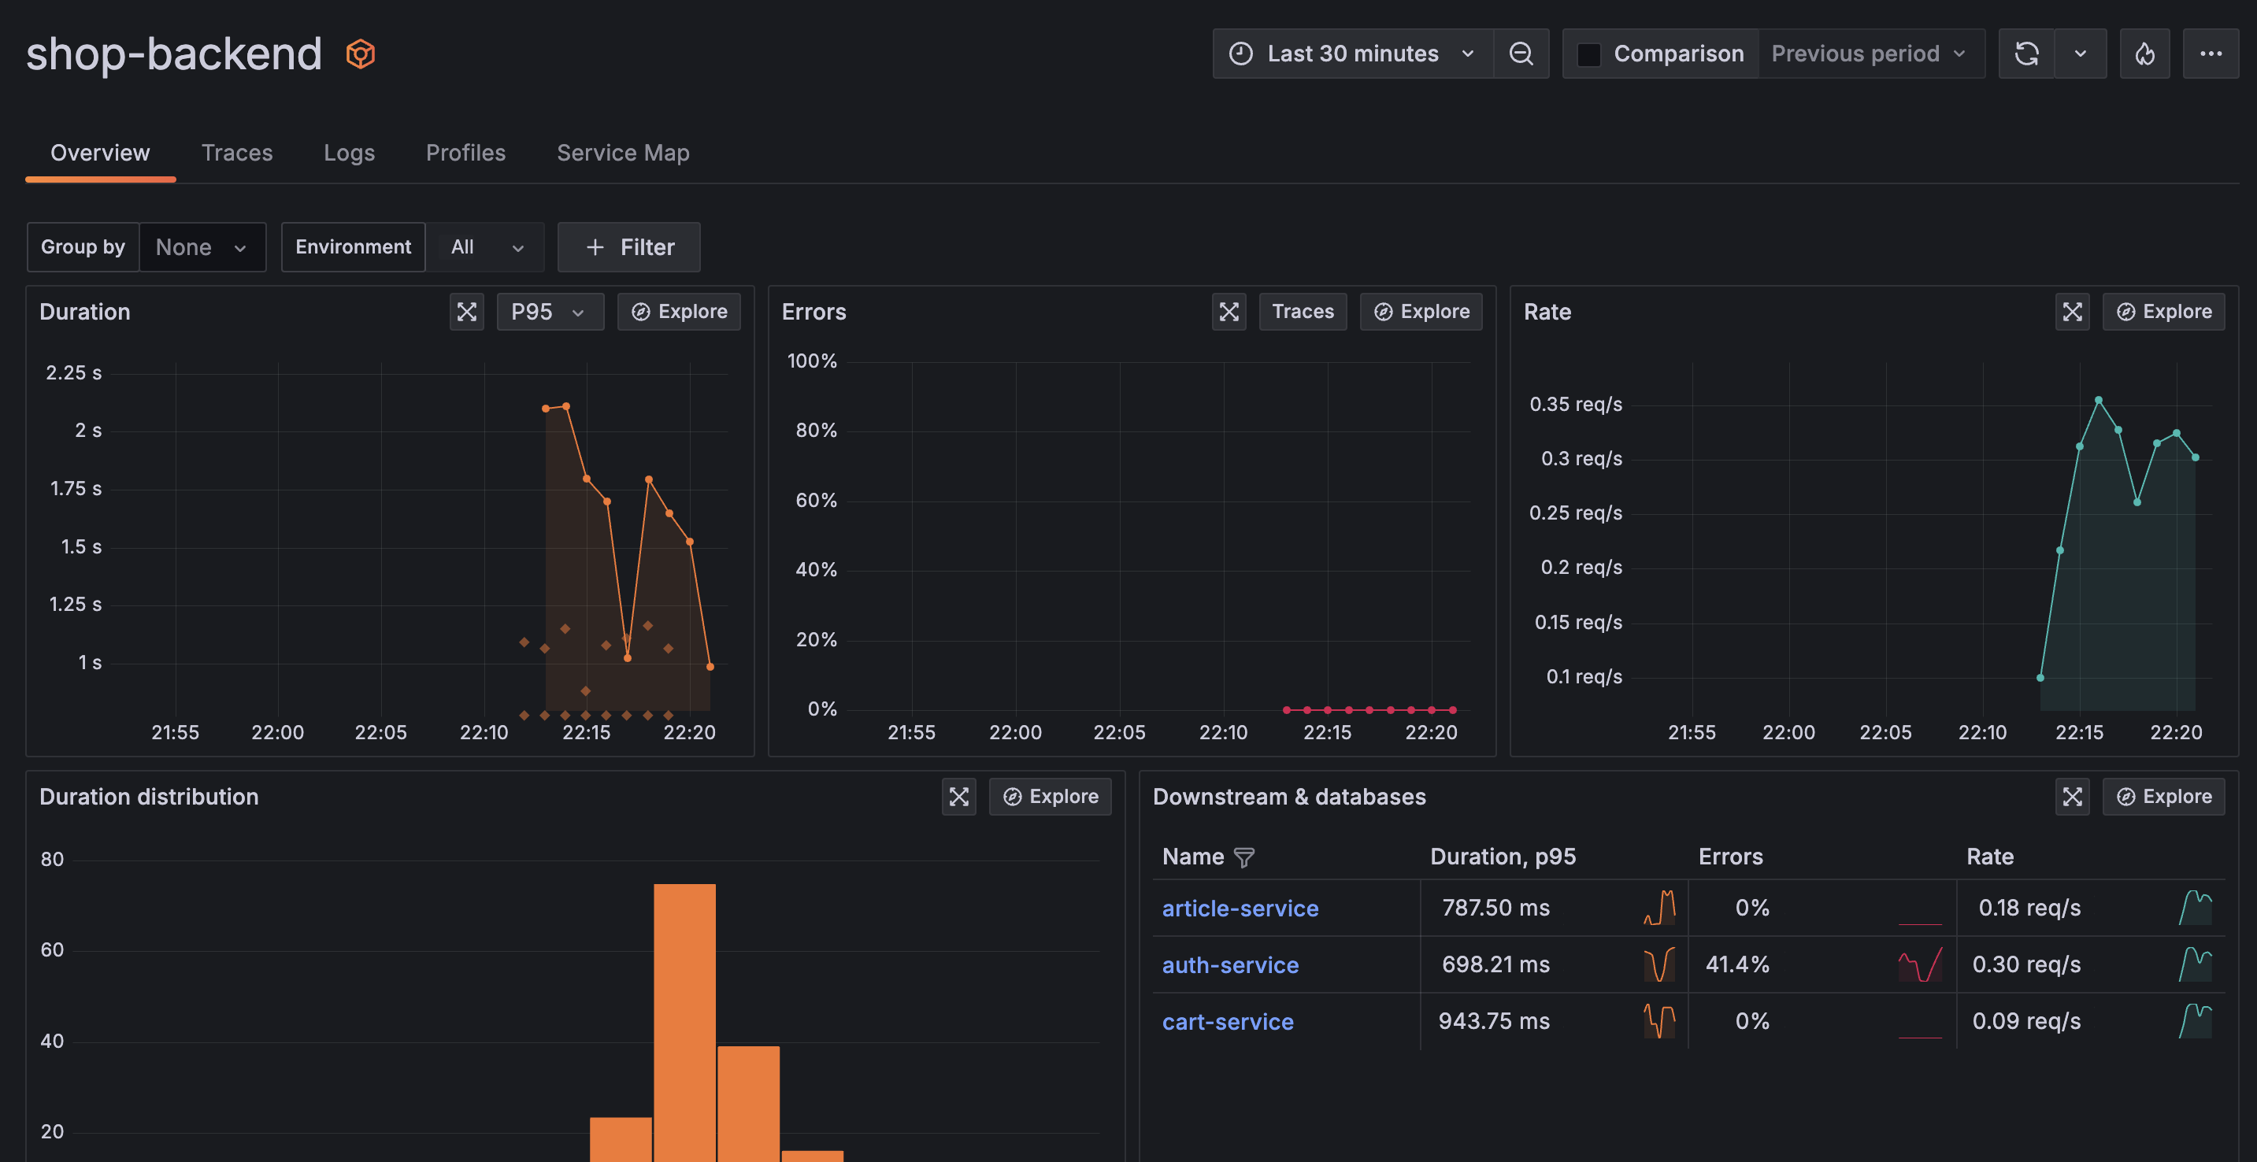Refresh the shop-backend dashboard
Image resolution: width=2257 pixels, height=1162 pixels.
(x=2026, y=54)
